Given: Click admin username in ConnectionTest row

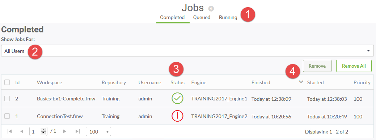Looking at the screenshot, I should point(145,116).
